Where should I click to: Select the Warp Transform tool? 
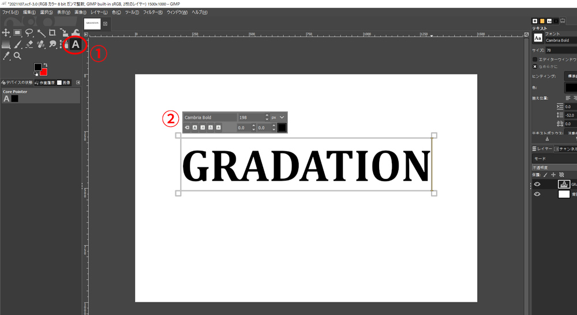click(x=76, y=33)
